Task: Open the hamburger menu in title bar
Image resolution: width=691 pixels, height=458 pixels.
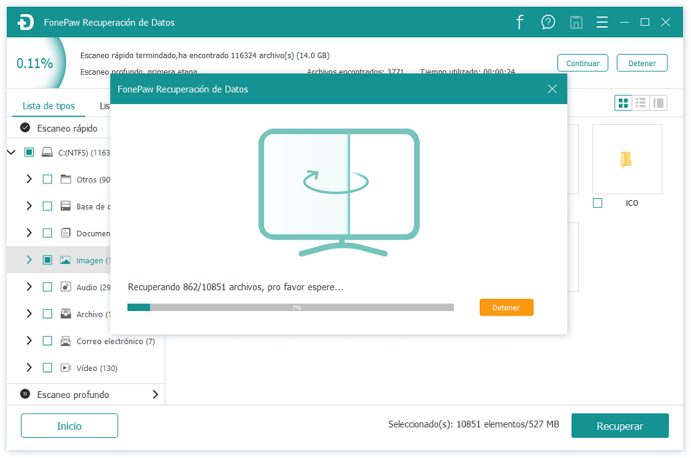Action: point(602,22)
